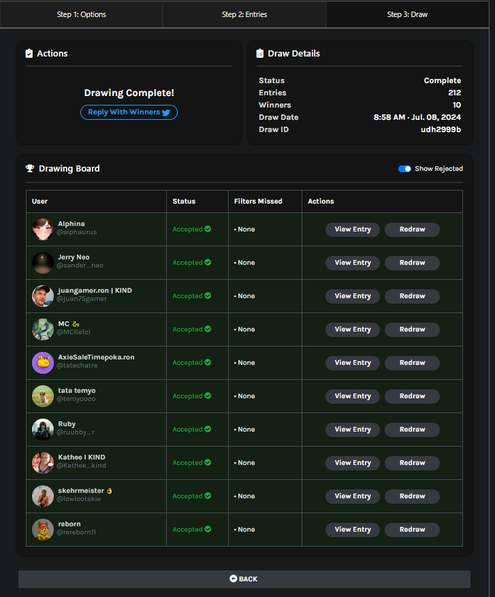Redraw the MC @MCRefol winner
Image resolution: width=495 pixels, height=597 pixels.
pyautogui.click(x=412, y=329)
